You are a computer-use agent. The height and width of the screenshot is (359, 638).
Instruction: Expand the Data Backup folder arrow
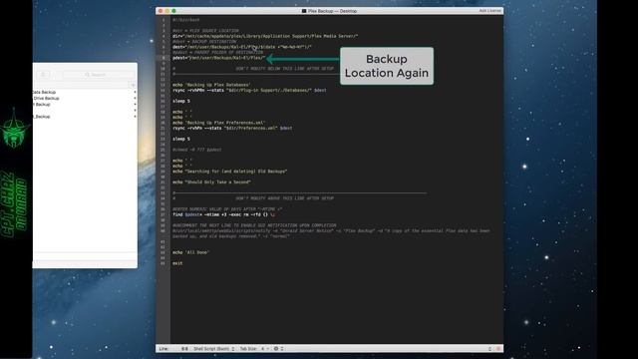coord(135,93)
